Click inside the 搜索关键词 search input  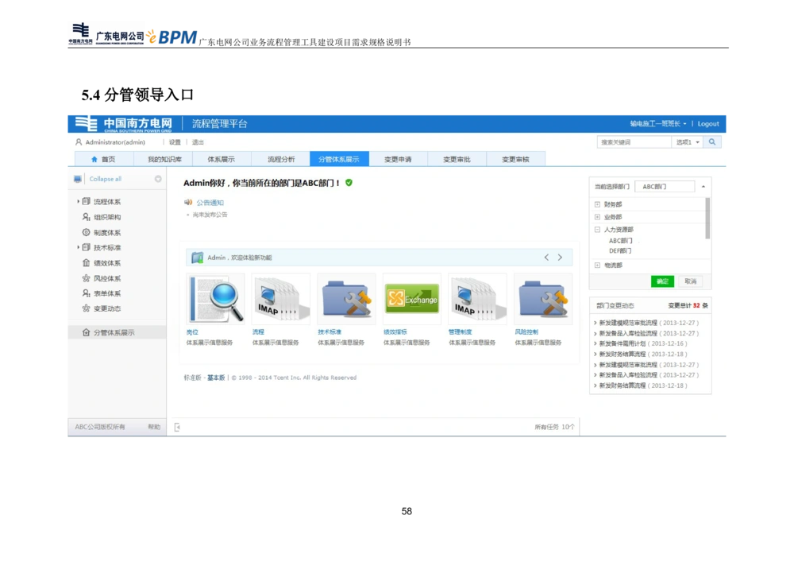(x=635, y=141)
